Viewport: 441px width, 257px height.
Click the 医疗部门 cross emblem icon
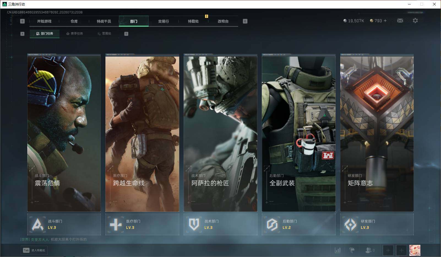(116, 224)
